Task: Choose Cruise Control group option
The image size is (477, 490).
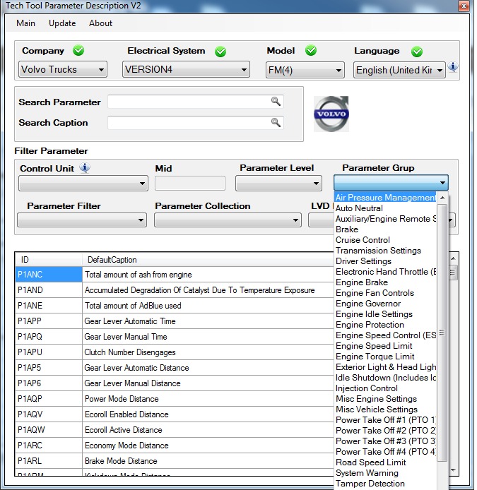Action: click(385, 240)
